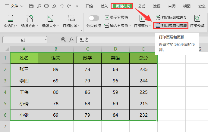Click the 打印缩放 scaling icon
The image size is (208, 132).
142,18
